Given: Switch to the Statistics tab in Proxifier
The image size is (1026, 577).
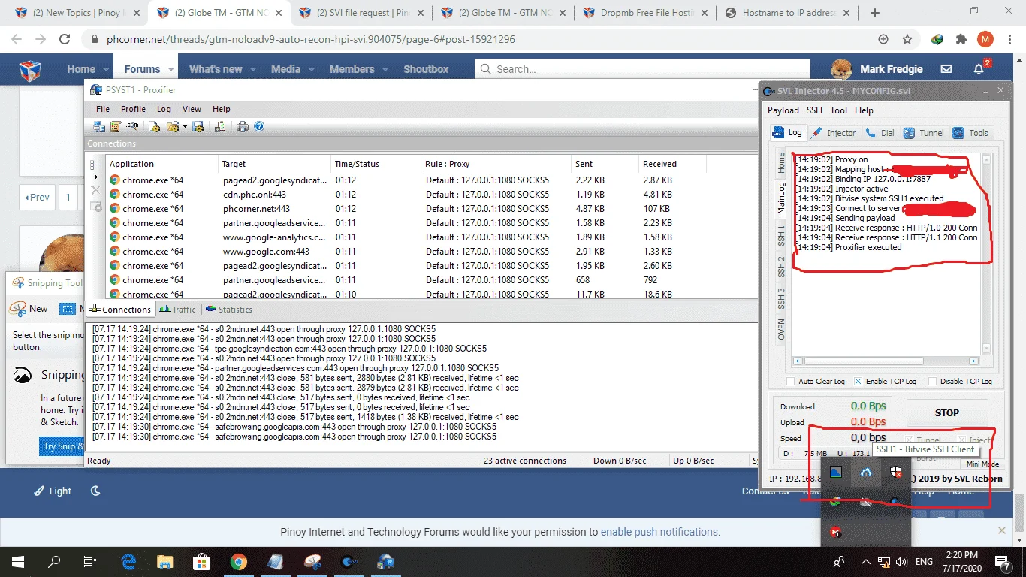Looking at the screenshot, I should pos(229,310).
